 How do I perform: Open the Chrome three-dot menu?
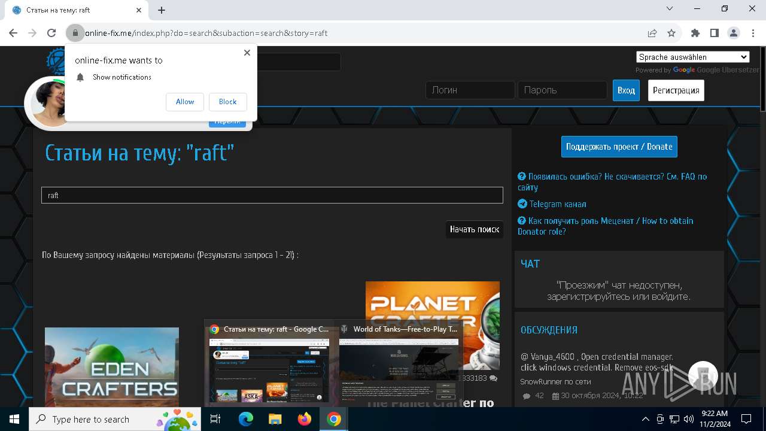tap(753, 33)
